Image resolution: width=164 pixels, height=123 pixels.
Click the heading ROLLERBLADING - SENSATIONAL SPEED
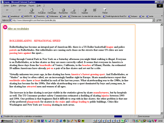(35, 41)
